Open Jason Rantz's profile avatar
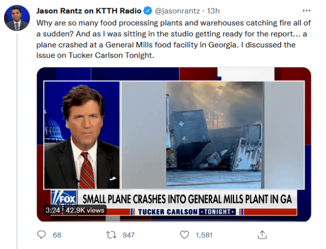Screen dimensions: 326x249 17,18
